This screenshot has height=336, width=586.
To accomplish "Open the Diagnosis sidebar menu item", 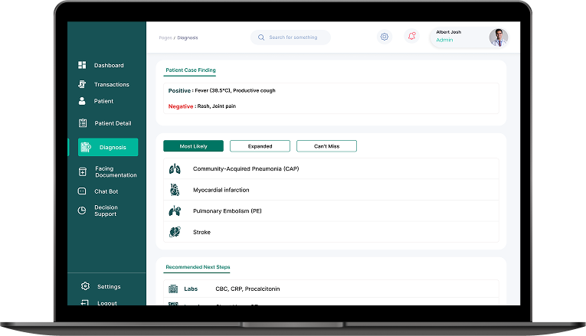I will (108, 147).
